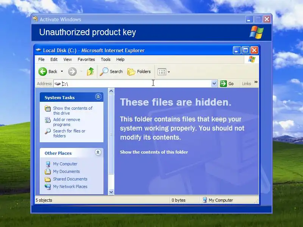Click the My Documents sidebar icon
This screenshot has width=303, height=227.
tap(48, 171)
